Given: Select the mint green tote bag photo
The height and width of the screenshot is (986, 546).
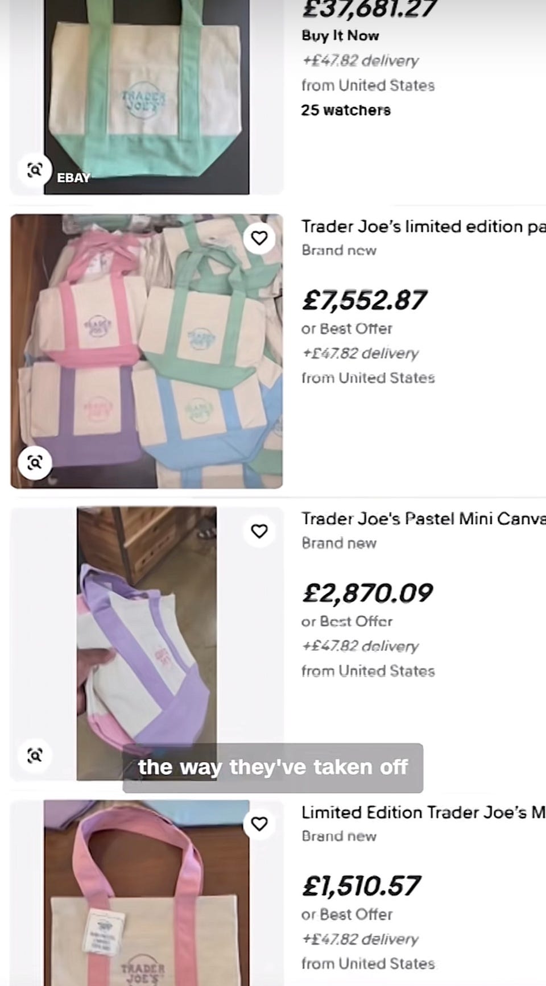Looking at the screenshot, I should tap(146, 97).
